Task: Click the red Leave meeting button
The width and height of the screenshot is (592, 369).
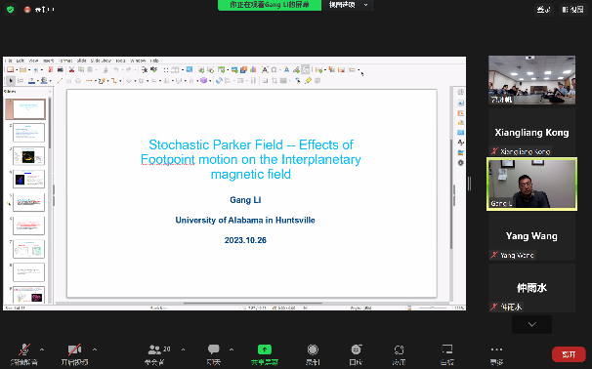Action: pos(569,354)
